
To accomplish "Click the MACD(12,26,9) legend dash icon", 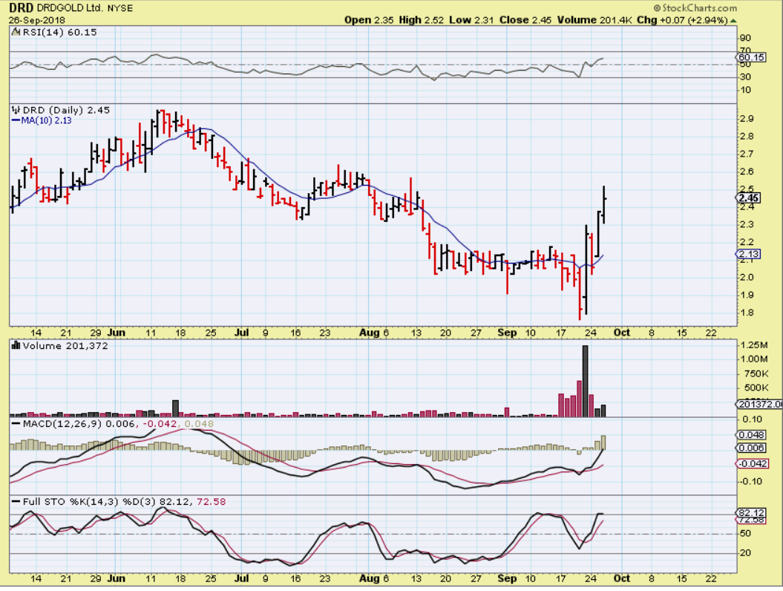I will pyautogui.click(x=14, y=422).
